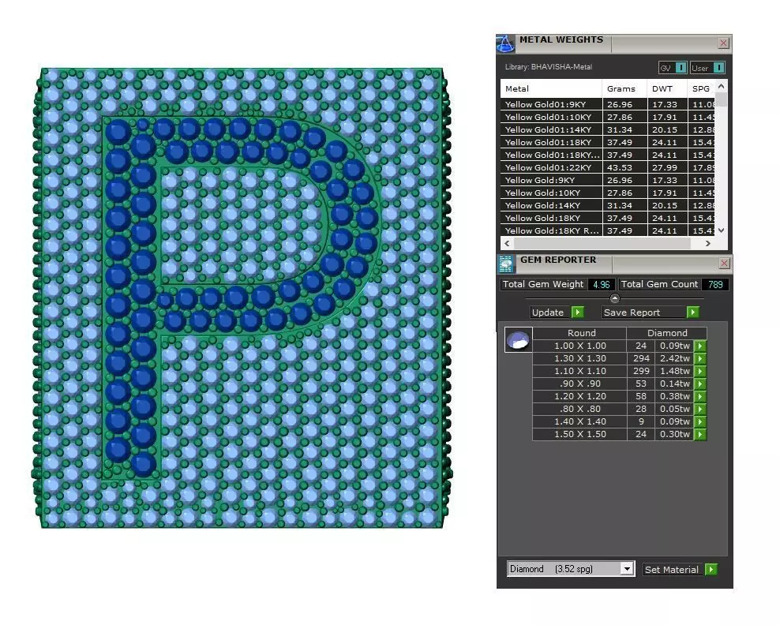Click the Update button in Gem Reporter
The height and width of the screenshot is (625, 780).
point(548,312)
